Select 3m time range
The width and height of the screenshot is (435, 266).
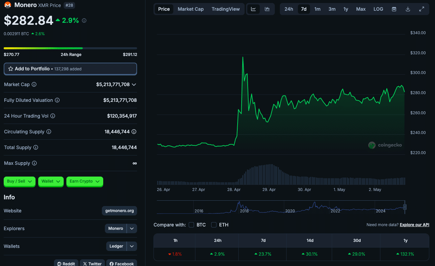click(332, 9)
